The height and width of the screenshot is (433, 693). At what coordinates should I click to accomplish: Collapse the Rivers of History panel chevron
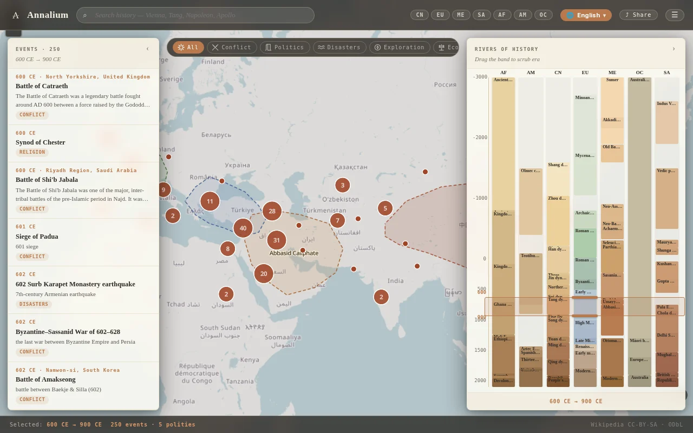pos(674,49)
